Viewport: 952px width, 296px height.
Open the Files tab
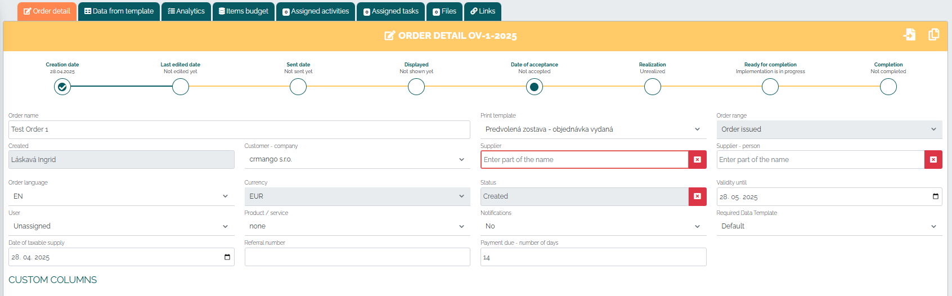pyautogui.click(x=444, y=11)
